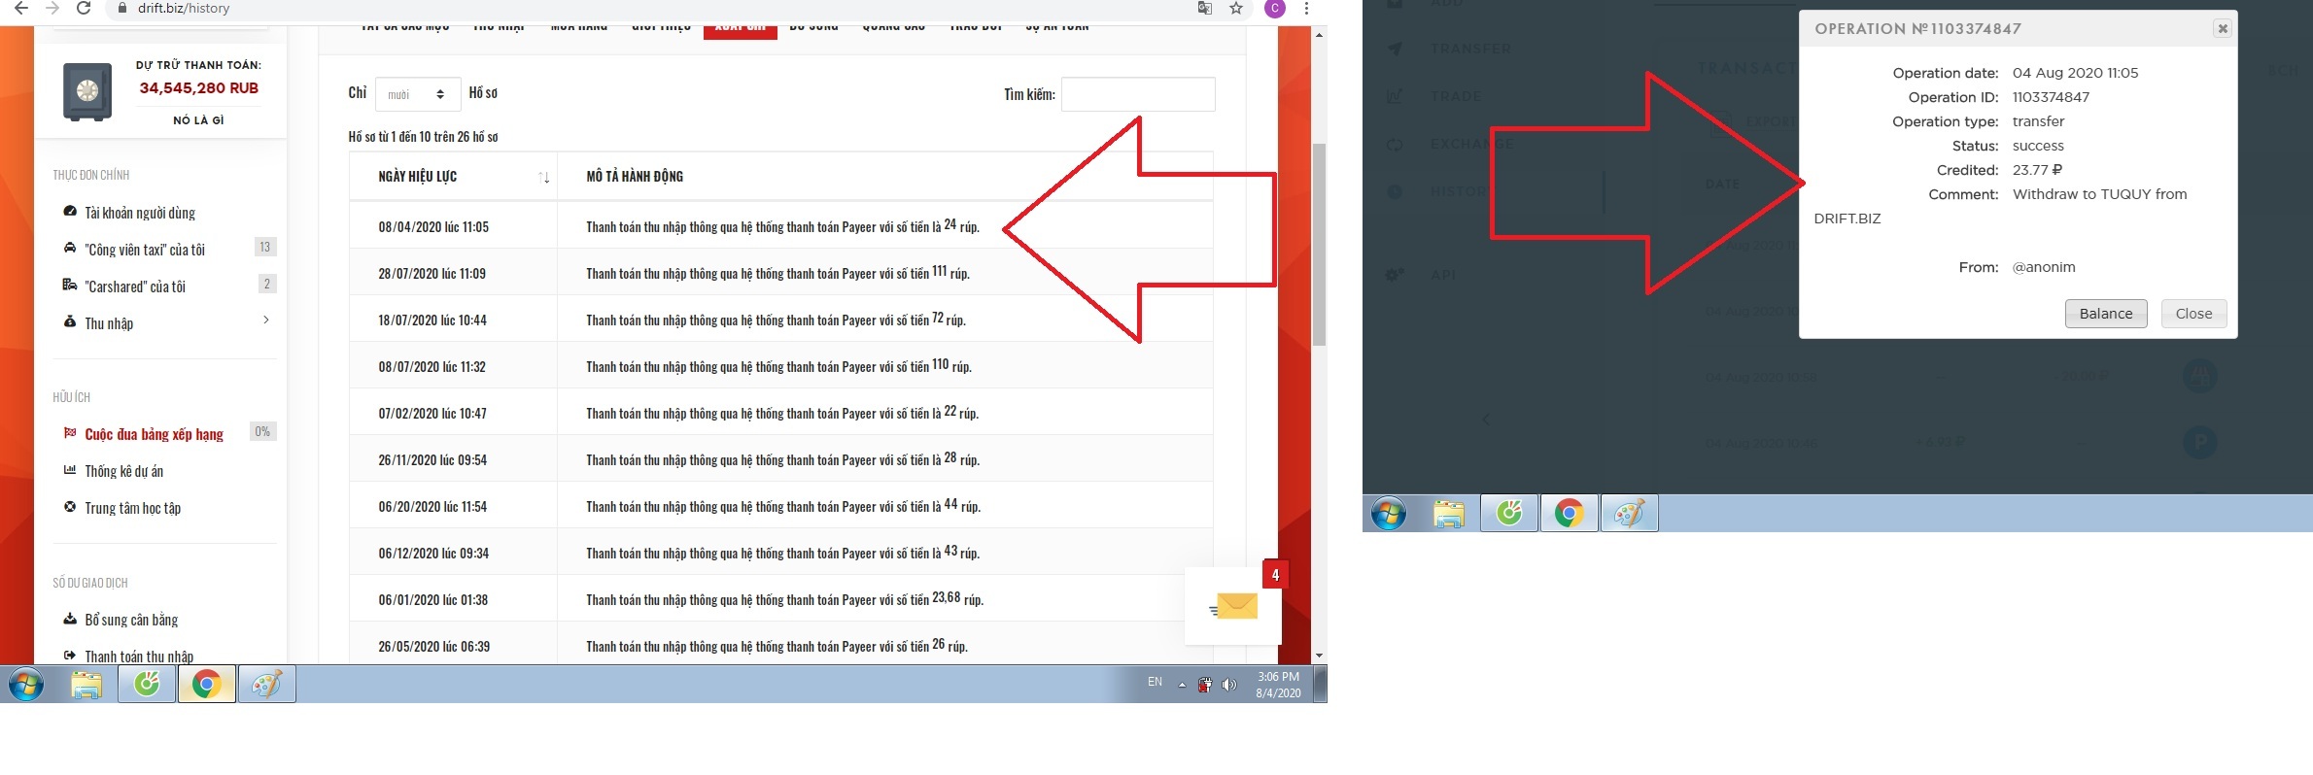Show hidden tray icons arrow
Image resolution: width=2313 pixels, height=775 pixels.
1182,684
